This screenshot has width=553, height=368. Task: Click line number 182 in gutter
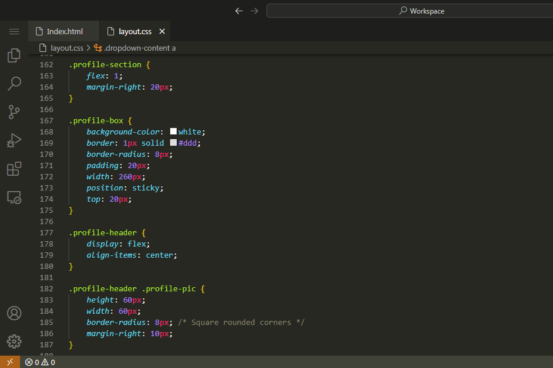tap(46, 289)
